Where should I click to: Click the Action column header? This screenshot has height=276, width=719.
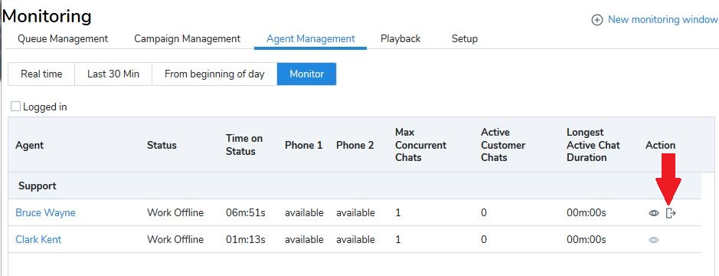660,145
